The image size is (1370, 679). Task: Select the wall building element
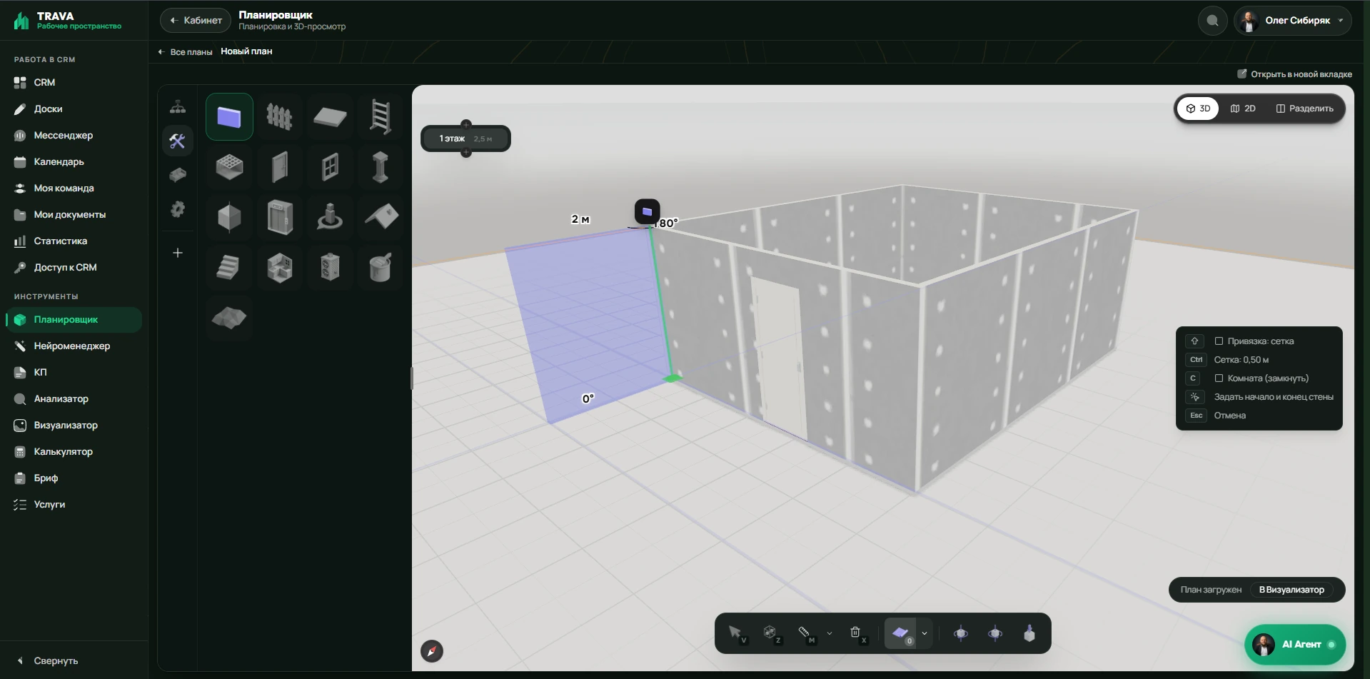pyautogui.click(x=229, y=116)
